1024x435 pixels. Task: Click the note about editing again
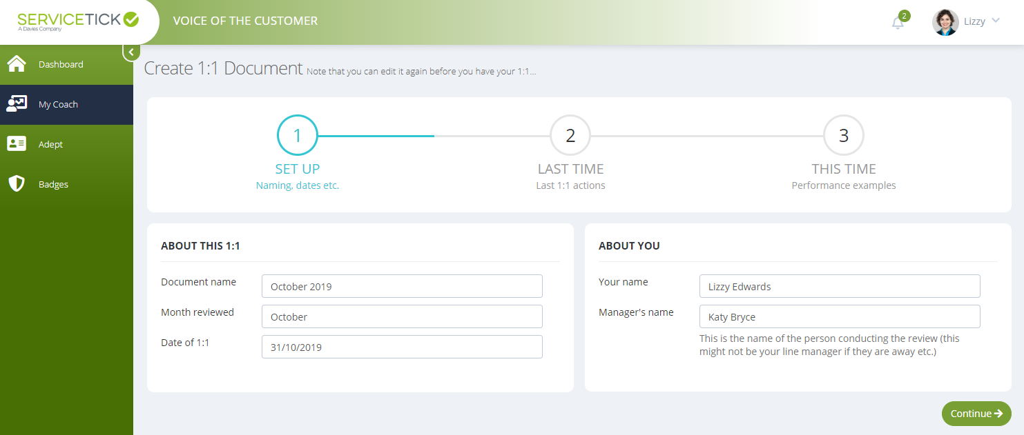click(x=421, y=71)
